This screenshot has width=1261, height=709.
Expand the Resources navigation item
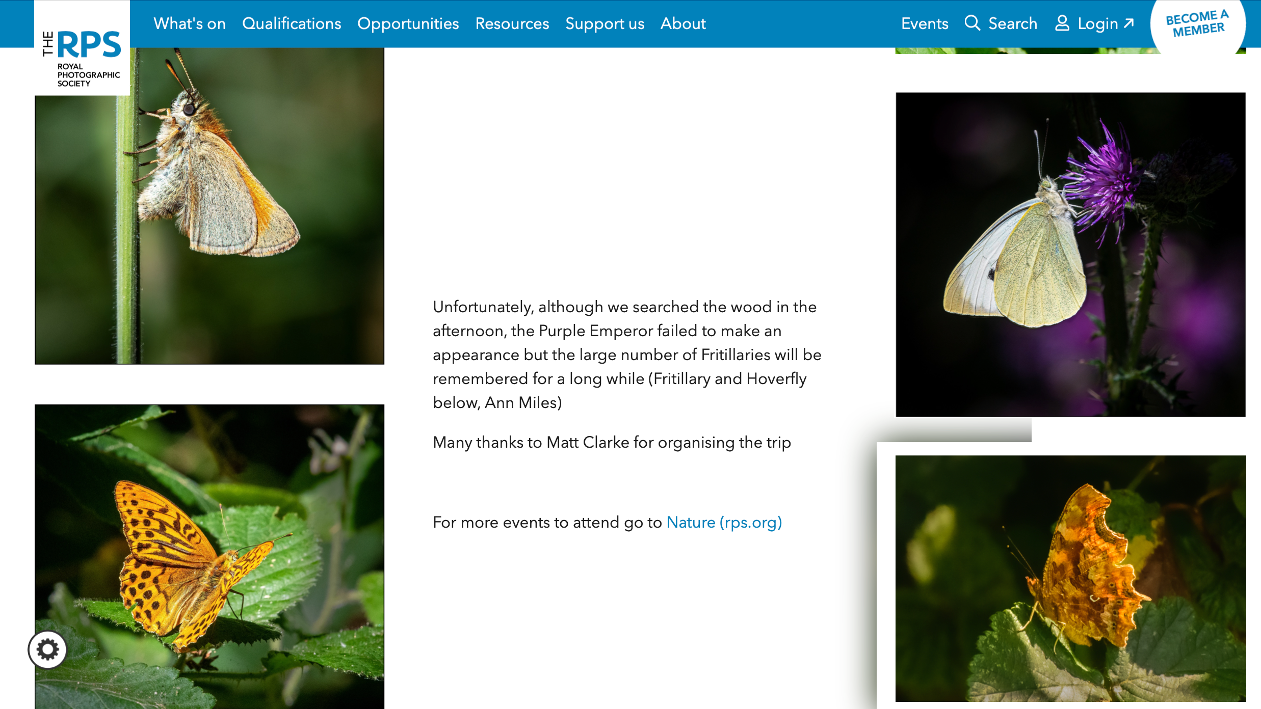[512, 23]
